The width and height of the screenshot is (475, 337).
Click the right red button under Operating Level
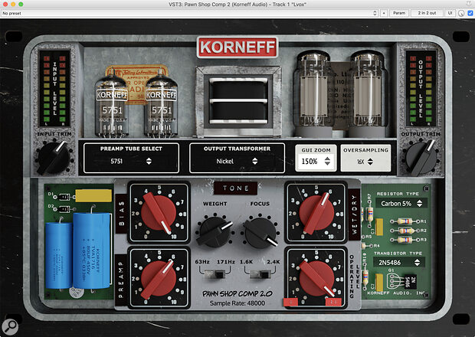click(333, 302)
